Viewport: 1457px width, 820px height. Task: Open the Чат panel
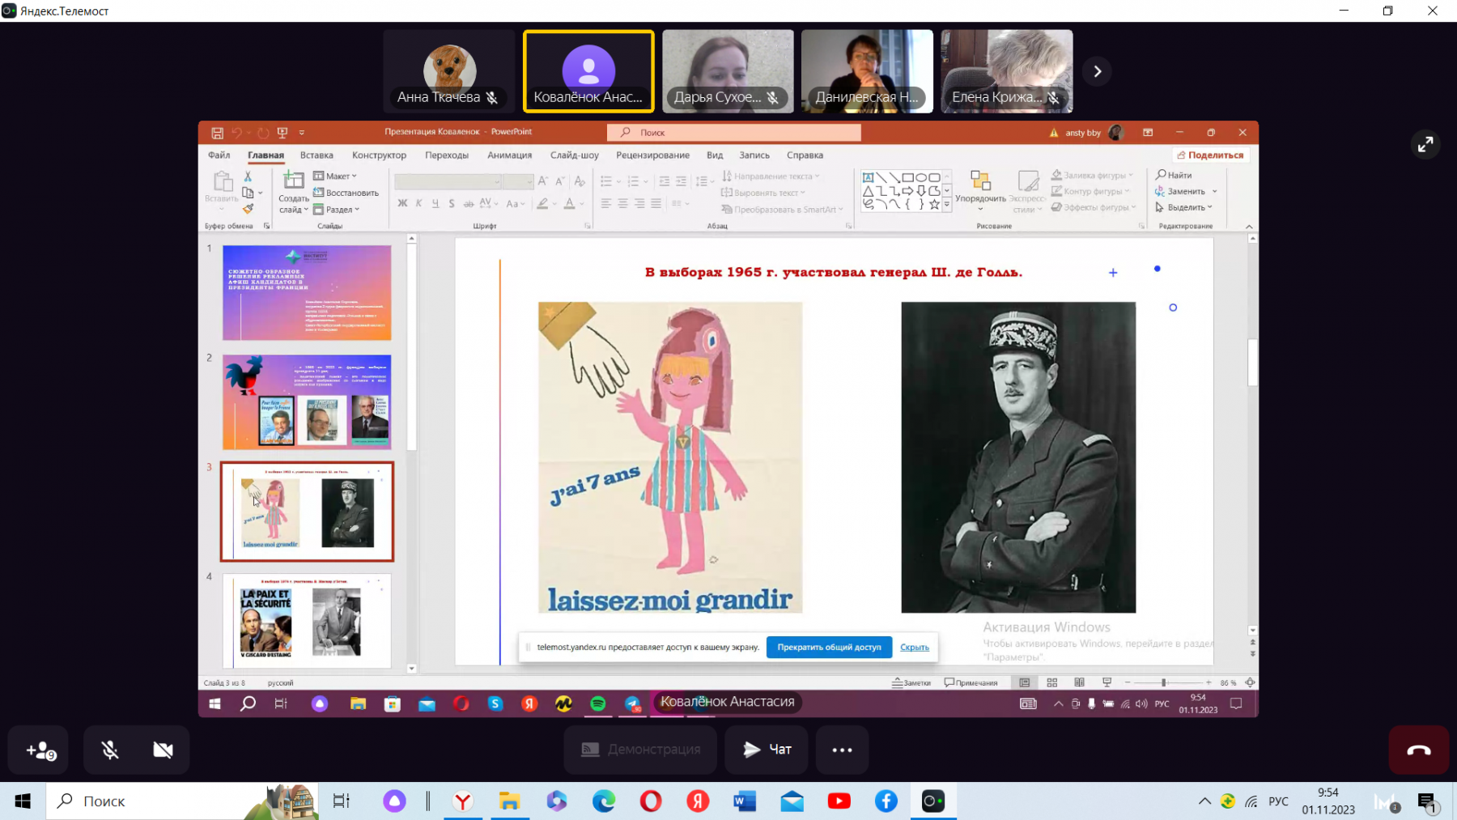tap(767, 750)
